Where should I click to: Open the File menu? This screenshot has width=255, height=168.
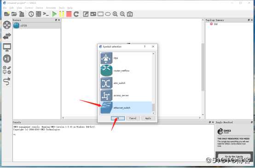(5, 8)
